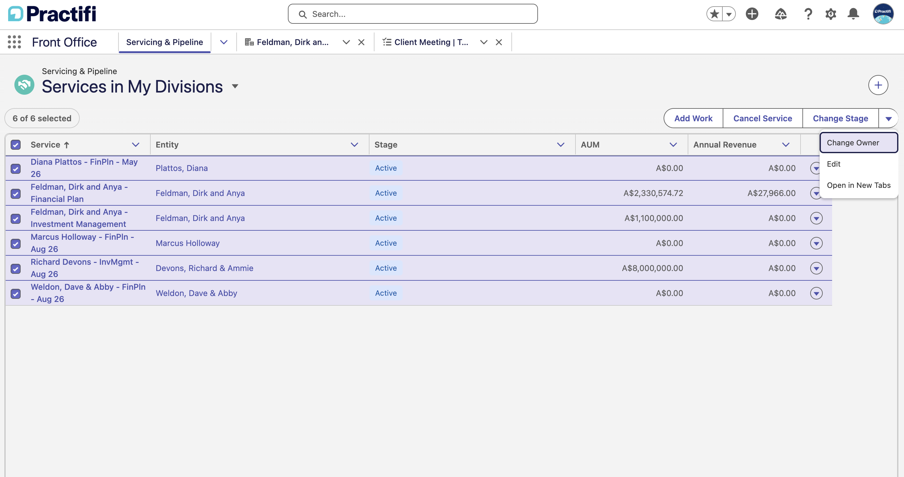The height and width of the screenshot is (477, 904).
Task: Open Devons, Richard & Ammie entity
Action: [x=204, y=268]
